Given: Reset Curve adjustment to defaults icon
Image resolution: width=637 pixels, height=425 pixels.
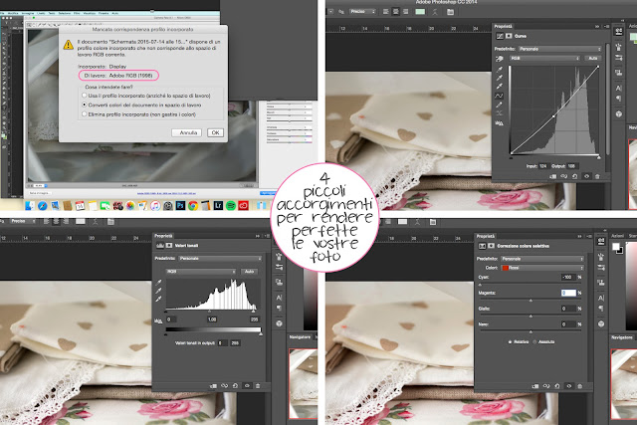Looking at the screenshot, I should pyautogui.click(x=575, y=176).
